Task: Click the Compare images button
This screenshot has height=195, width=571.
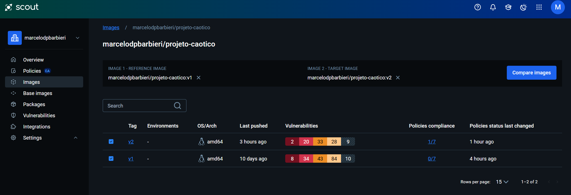Action: [531, 73]
